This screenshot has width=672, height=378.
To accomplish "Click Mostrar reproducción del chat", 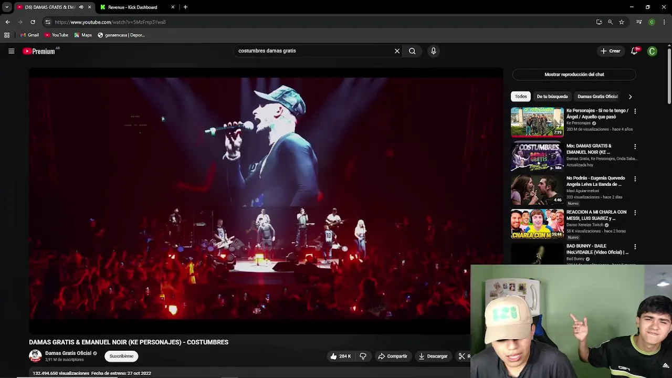I will [574, 75].
